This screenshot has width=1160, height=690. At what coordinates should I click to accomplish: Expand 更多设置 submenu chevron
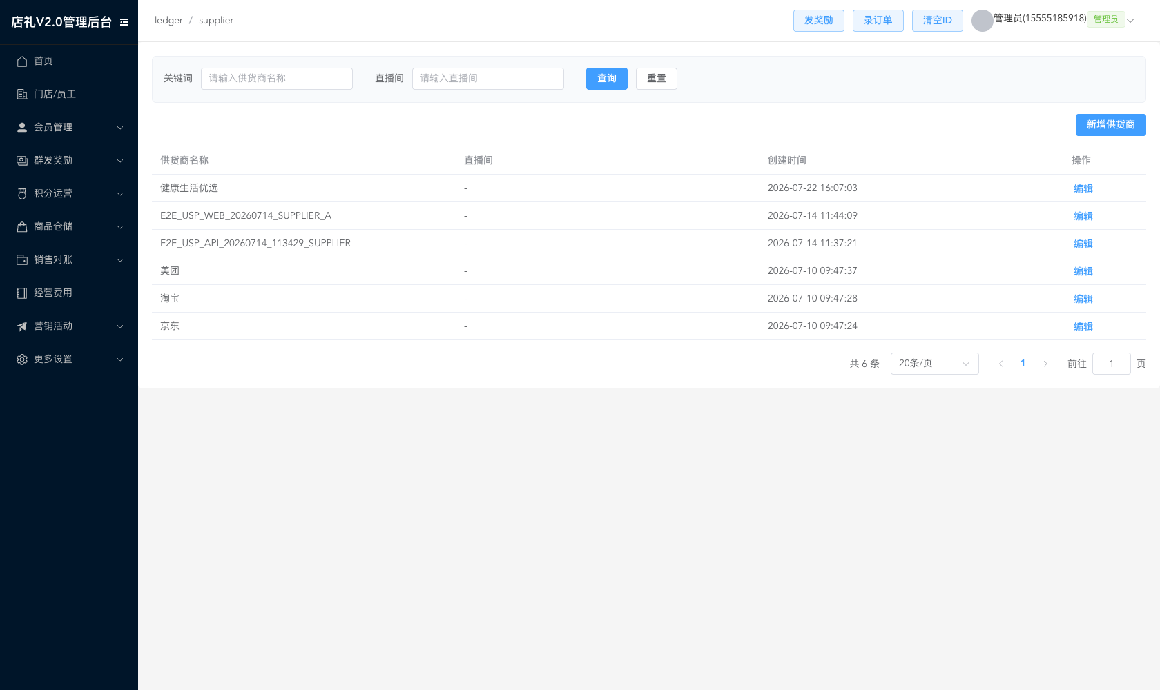[120, 359]
